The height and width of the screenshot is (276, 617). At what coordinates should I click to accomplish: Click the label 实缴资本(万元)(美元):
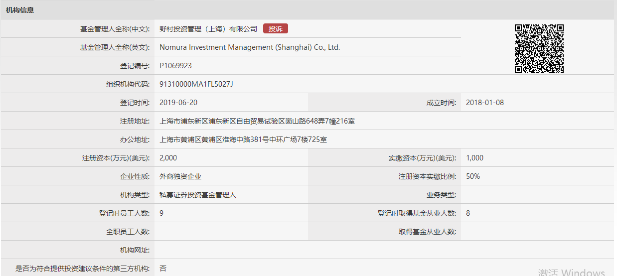point(423,158)
